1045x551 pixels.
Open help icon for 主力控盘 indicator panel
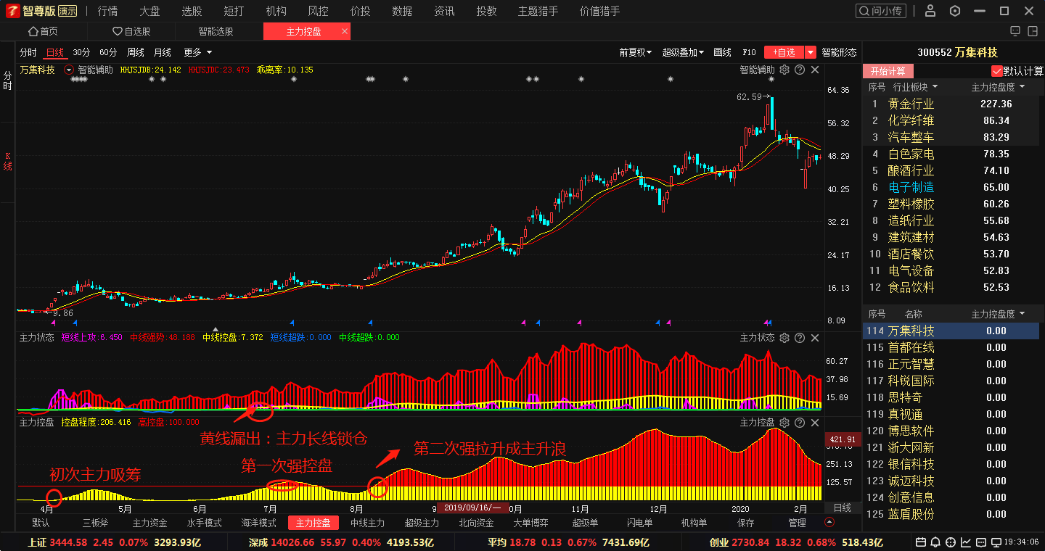(800, 422)
